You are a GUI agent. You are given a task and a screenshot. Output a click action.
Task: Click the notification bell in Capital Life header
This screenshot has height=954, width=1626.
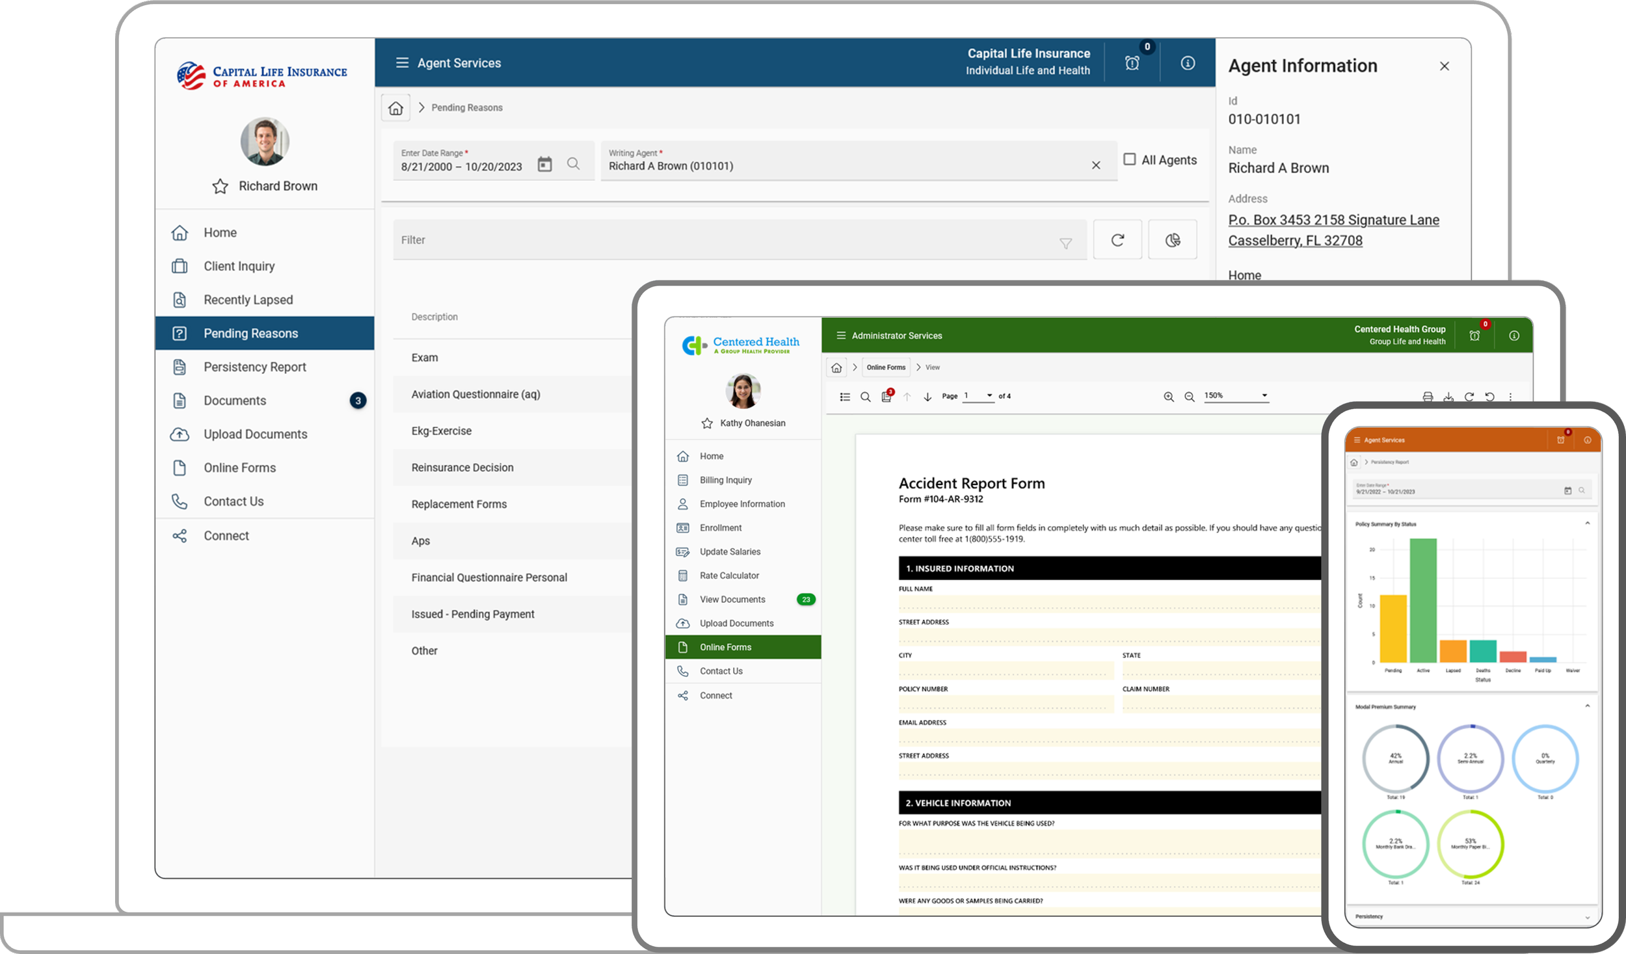point(1132,62)
